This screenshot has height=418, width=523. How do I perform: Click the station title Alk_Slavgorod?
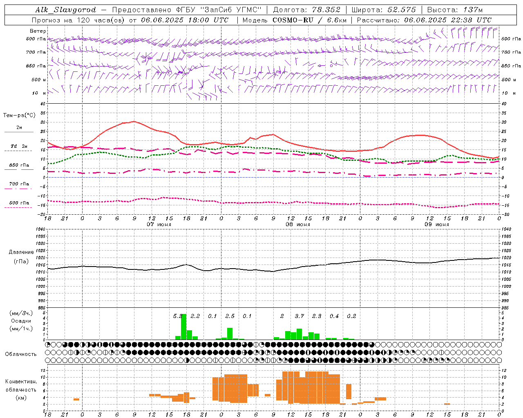(x=65, y=10)
